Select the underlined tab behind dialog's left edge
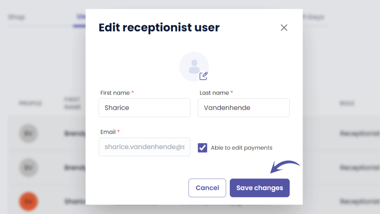The height and width of the screenshot is (214, 380). (x=79, y=17)
